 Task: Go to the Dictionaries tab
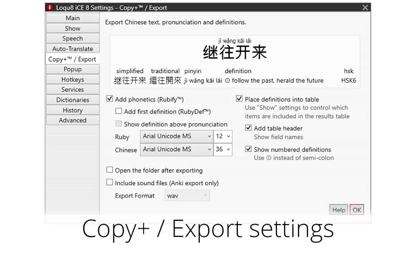pos(73,100)
